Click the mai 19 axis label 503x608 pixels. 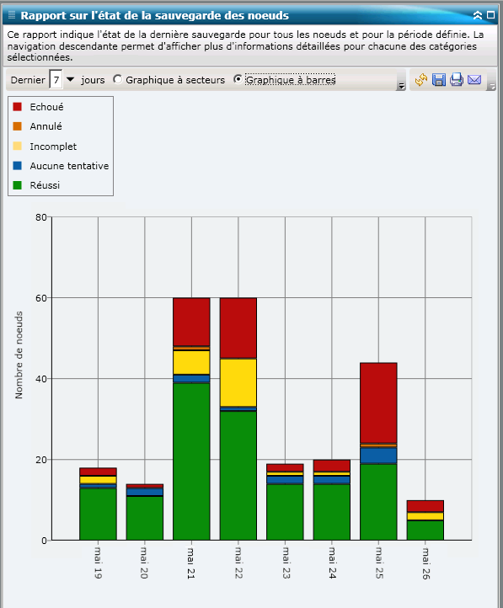(98, 563)
